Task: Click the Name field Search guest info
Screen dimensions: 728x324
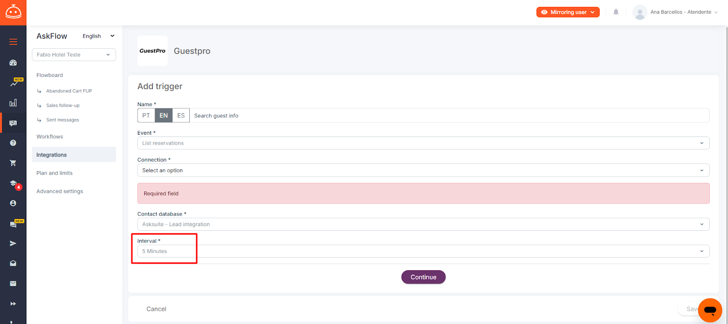Action: pyautogui.click(x=449, y=116)
